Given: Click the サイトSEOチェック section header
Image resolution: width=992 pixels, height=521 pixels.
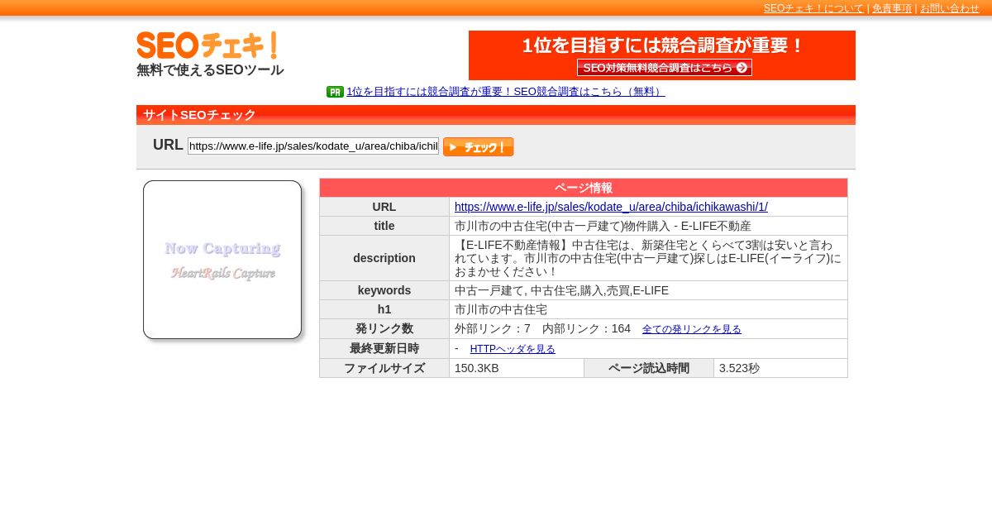Looking at the screenshot, I should (496, 115).
